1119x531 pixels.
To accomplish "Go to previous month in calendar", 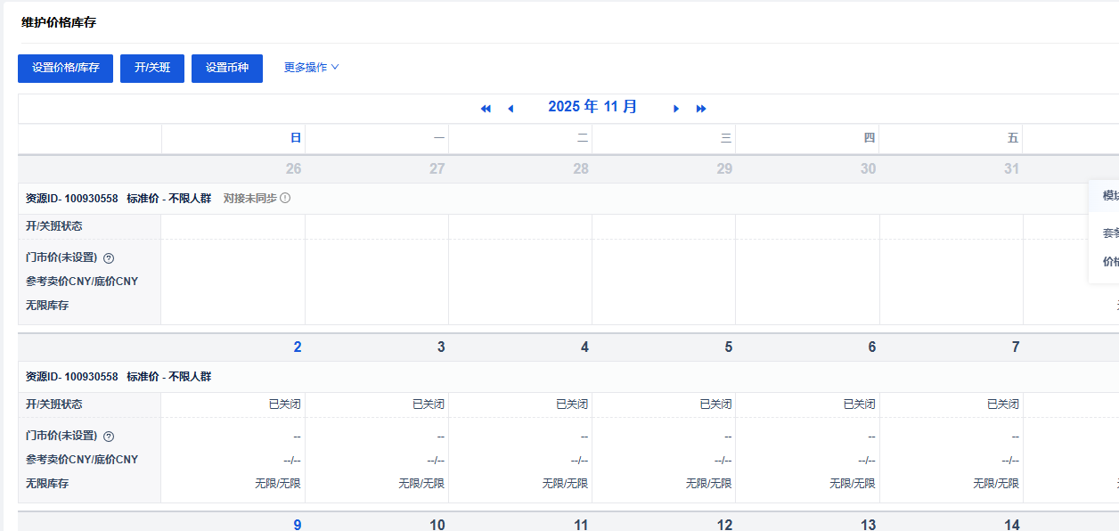I will 510,109.
